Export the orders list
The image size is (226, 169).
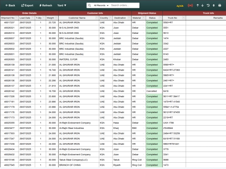point(27,5)
